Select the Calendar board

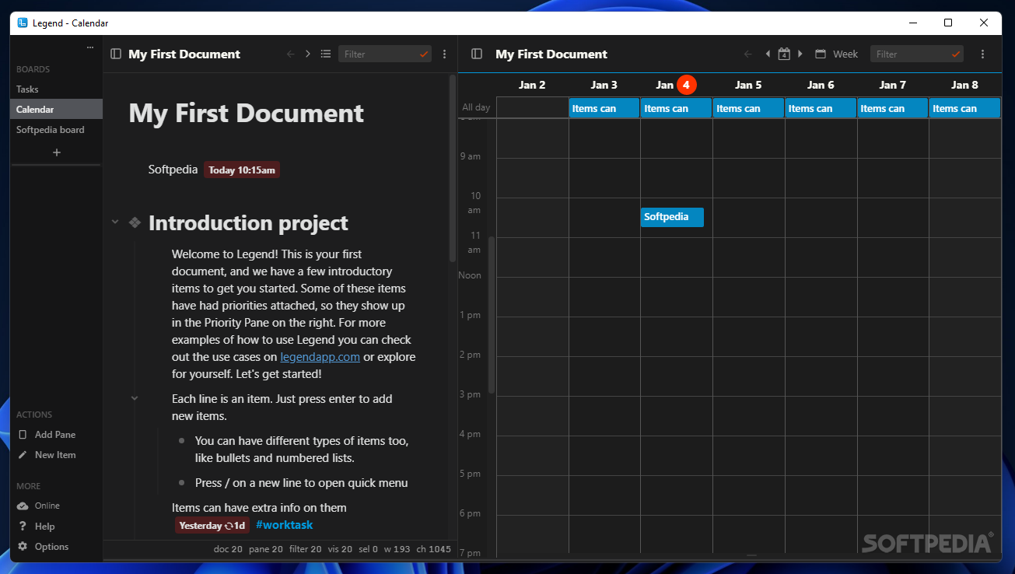[x=56, y=110]
